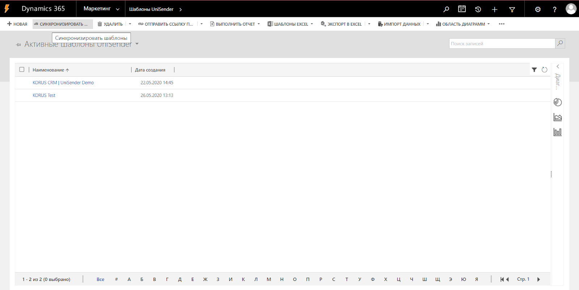Click ИМПОРТ ДАННЫХ button

click(x=399, y=24)
